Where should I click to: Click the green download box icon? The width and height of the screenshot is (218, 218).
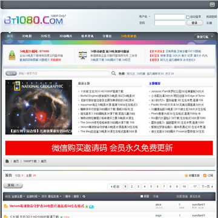(x=12, y=55)
